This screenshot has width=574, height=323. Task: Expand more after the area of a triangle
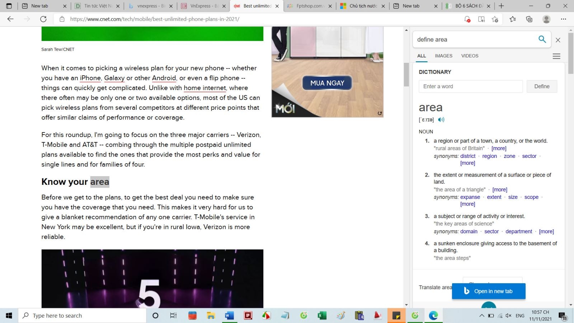[500, 189]
